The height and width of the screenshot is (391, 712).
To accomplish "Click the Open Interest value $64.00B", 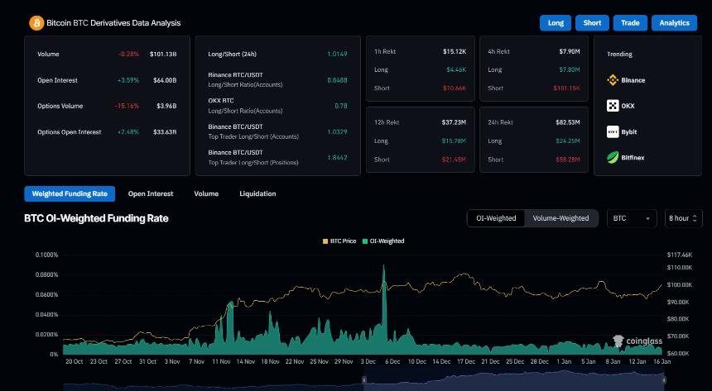I will tap(165, 80).
